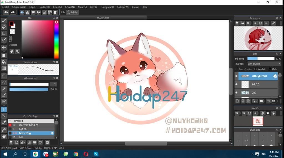Open the Pha trộn blend mode dropdown
The width and height of the screenshot is (284, 158).
[x=264, y=64]
